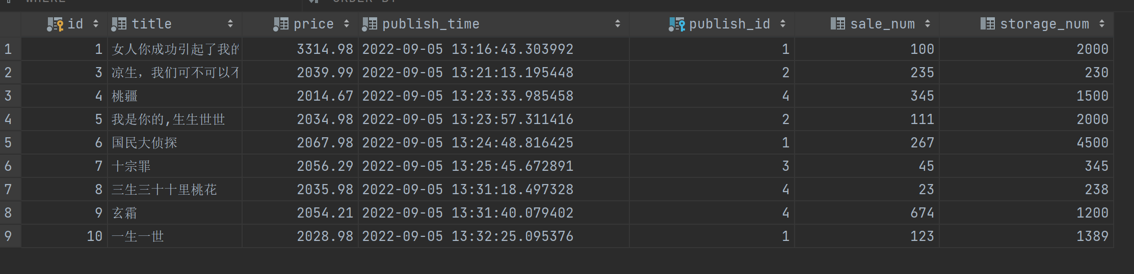Click the storage_num column icon
The image size is (1134, 274).
(x=987, y=24)
